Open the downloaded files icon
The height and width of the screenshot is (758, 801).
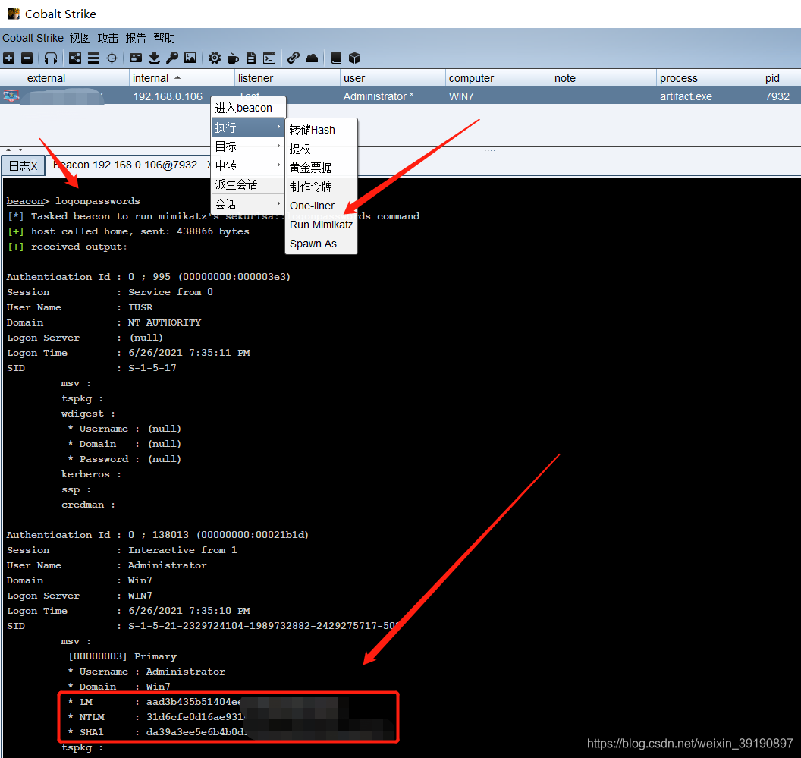coord(154,58)
